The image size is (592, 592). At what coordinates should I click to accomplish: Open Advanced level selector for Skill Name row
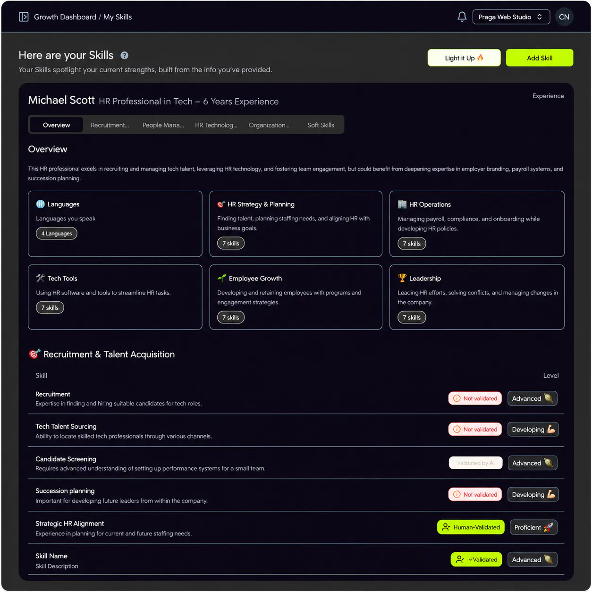tap(533, 559)
